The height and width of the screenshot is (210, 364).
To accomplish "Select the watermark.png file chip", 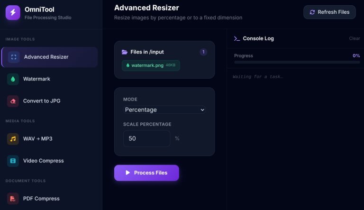I will tap(151, 65).
